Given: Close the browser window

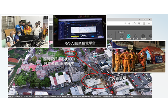Looking at the screenshot, I should coord(149,19).
